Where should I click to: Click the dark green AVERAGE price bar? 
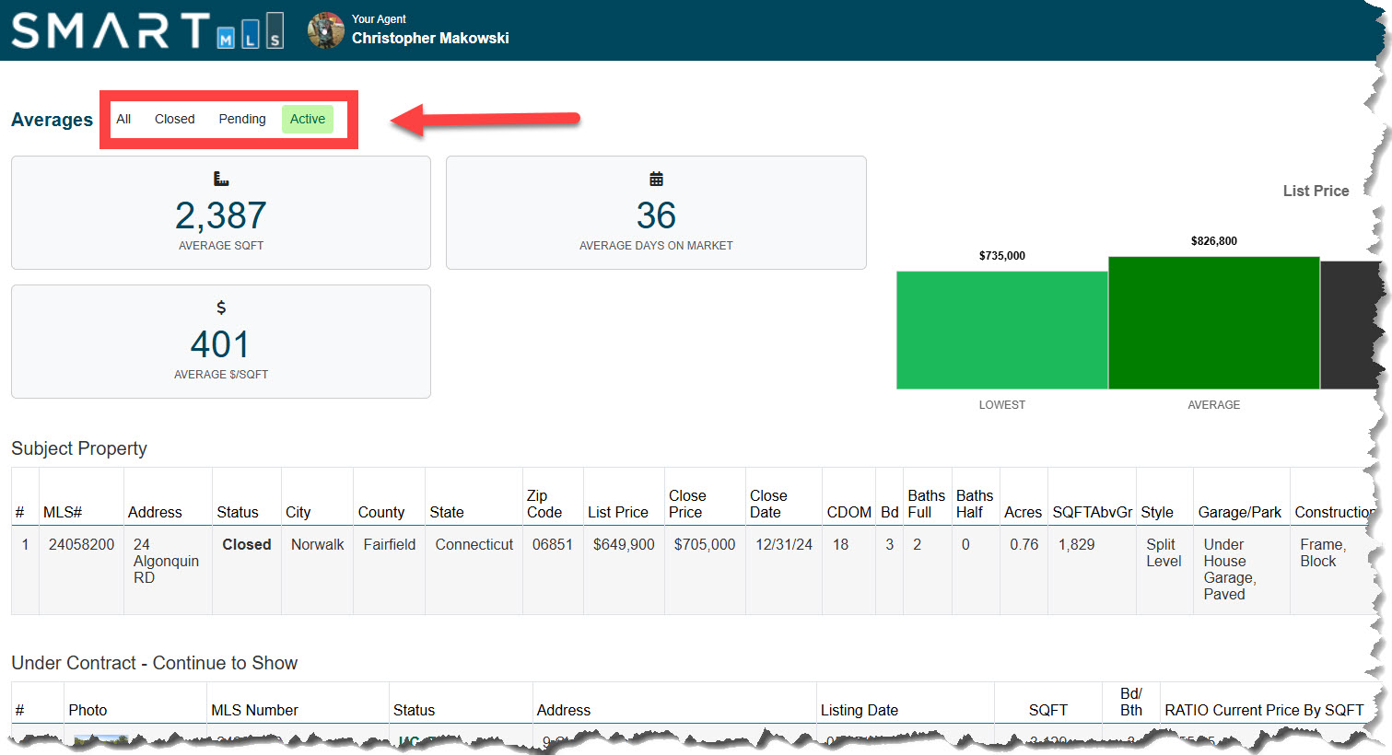pos(1214,322)
